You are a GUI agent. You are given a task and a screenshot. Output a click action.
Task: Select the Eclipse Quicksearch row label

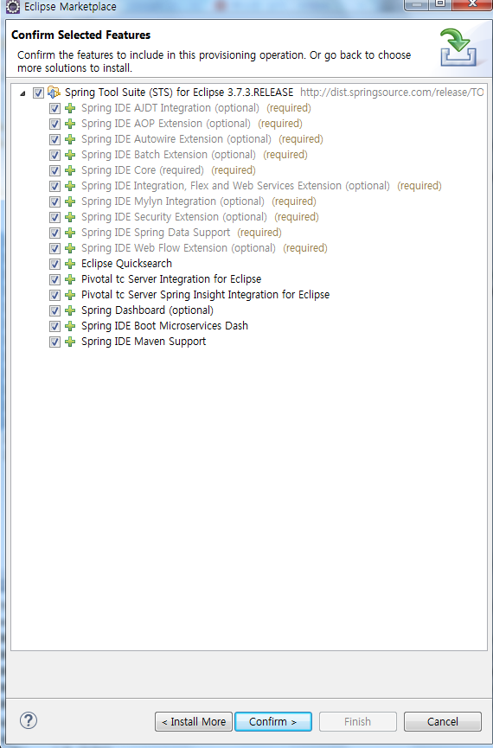tap(126, 264)
